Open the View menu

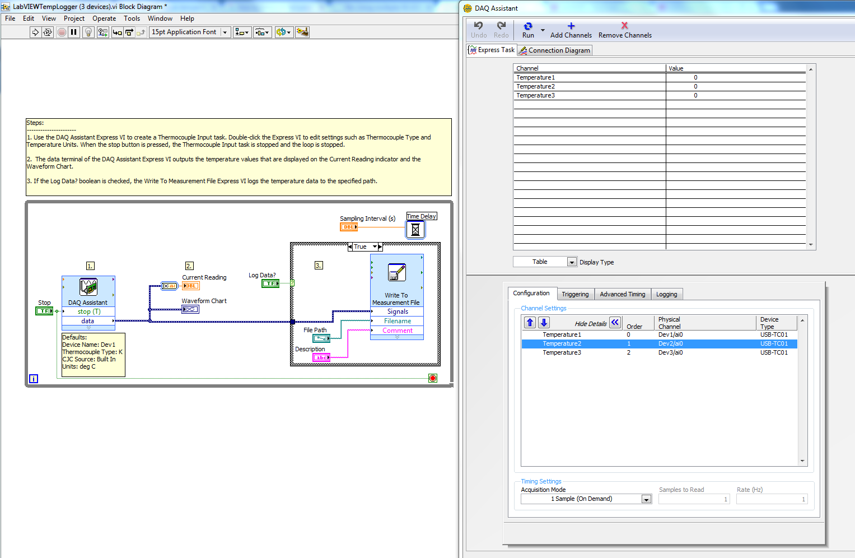[49, 18]
